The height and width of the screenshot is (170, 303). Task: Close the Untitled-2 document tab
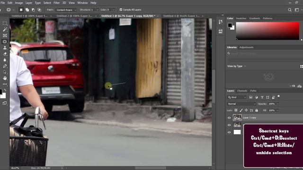(x=96, y=16)
